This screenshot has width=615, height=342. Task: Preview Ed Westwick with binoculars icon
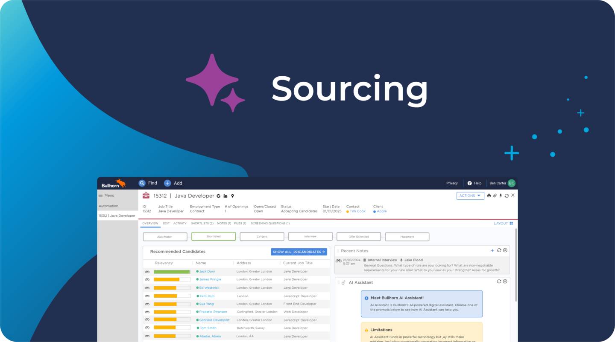point(147,288)
